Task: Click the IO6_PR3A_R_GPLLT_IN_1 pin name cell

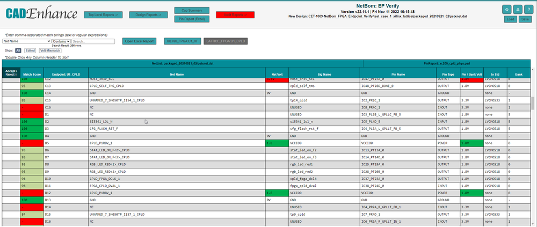Action: coord(398,222)
